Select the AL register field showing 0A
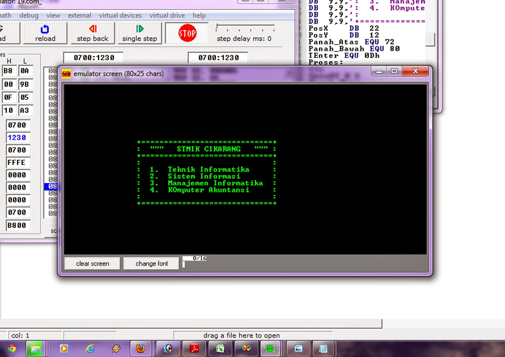Image resolution: width=505 pixels, height=357 pixels. tap(25, 71)
